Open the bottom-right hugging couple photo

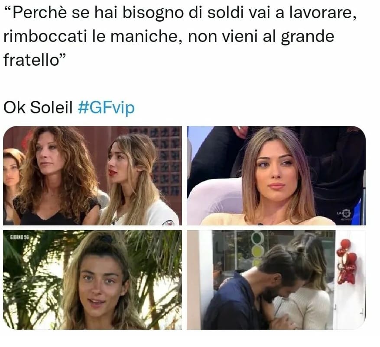pyautogui.click(x=276, y=280)
